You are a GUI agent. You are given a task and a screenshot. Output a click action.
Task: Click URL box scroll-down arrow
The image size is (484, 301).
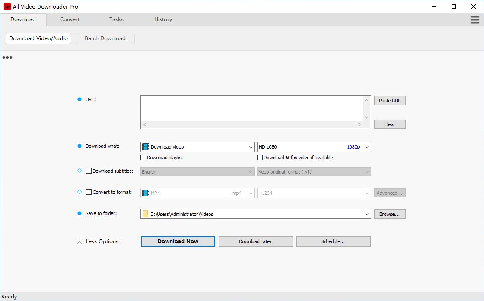tap(367, 117)
